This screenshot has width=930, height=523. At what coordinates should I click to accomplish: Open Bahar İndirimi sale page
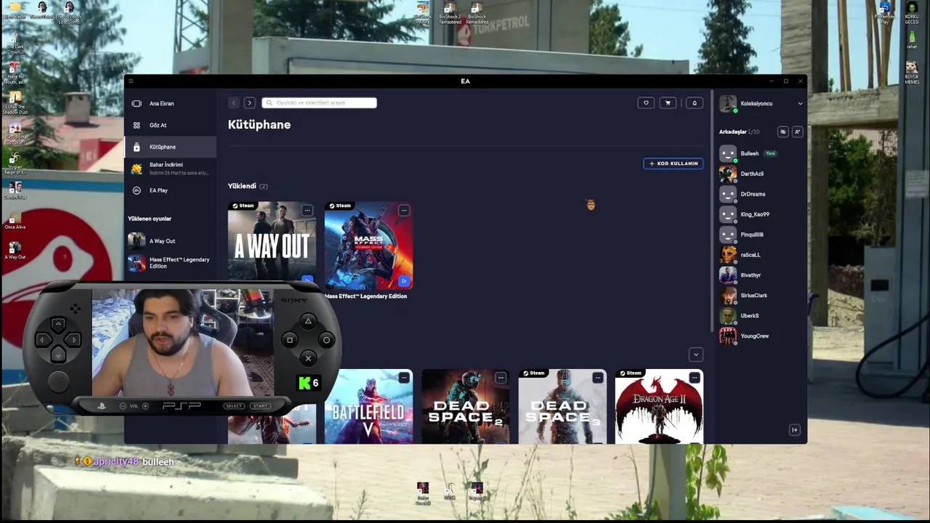pyautogui.click(x=171, y=169)
